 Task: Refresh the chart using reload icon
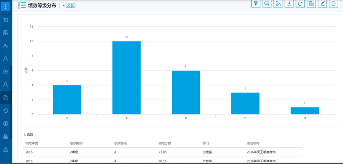point(300,4)
